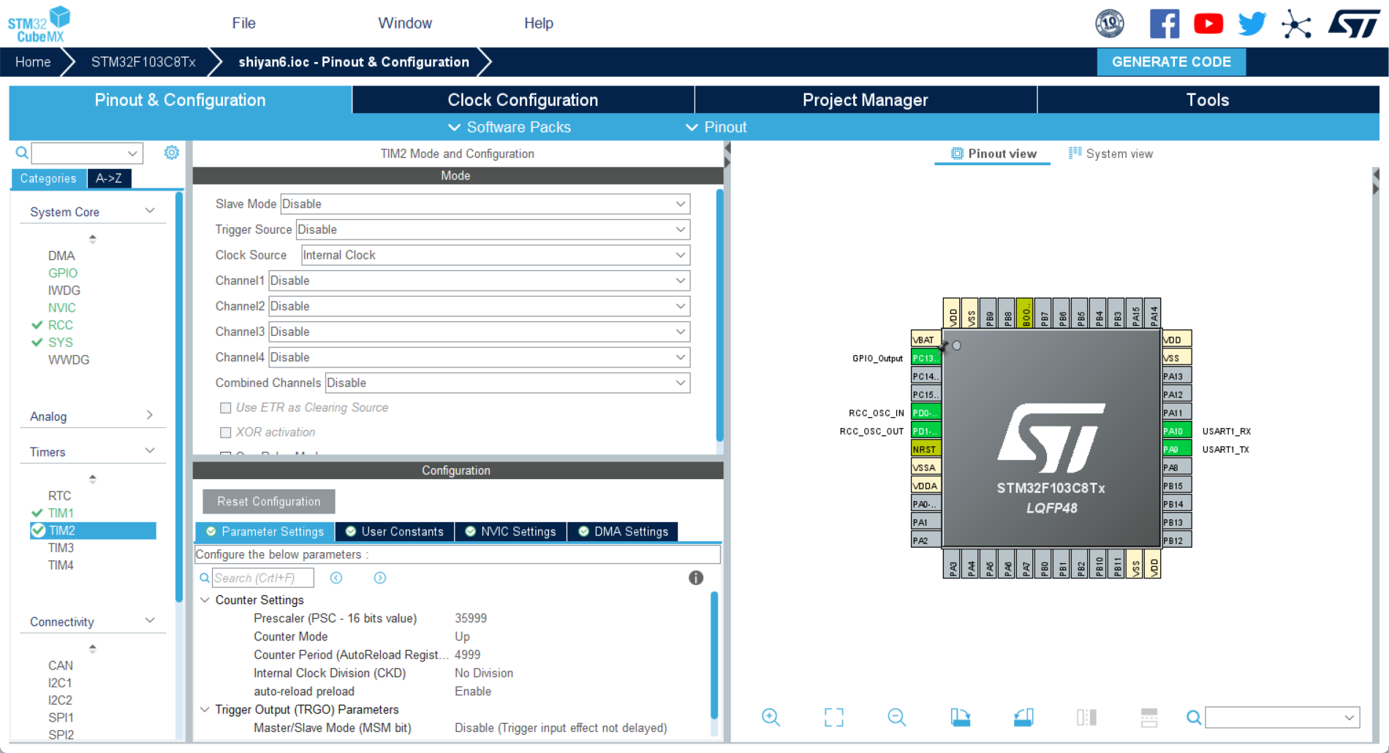1389x753 pixels.
Task: Rotate the chip clockwise icon
Action: click(960, 717)
